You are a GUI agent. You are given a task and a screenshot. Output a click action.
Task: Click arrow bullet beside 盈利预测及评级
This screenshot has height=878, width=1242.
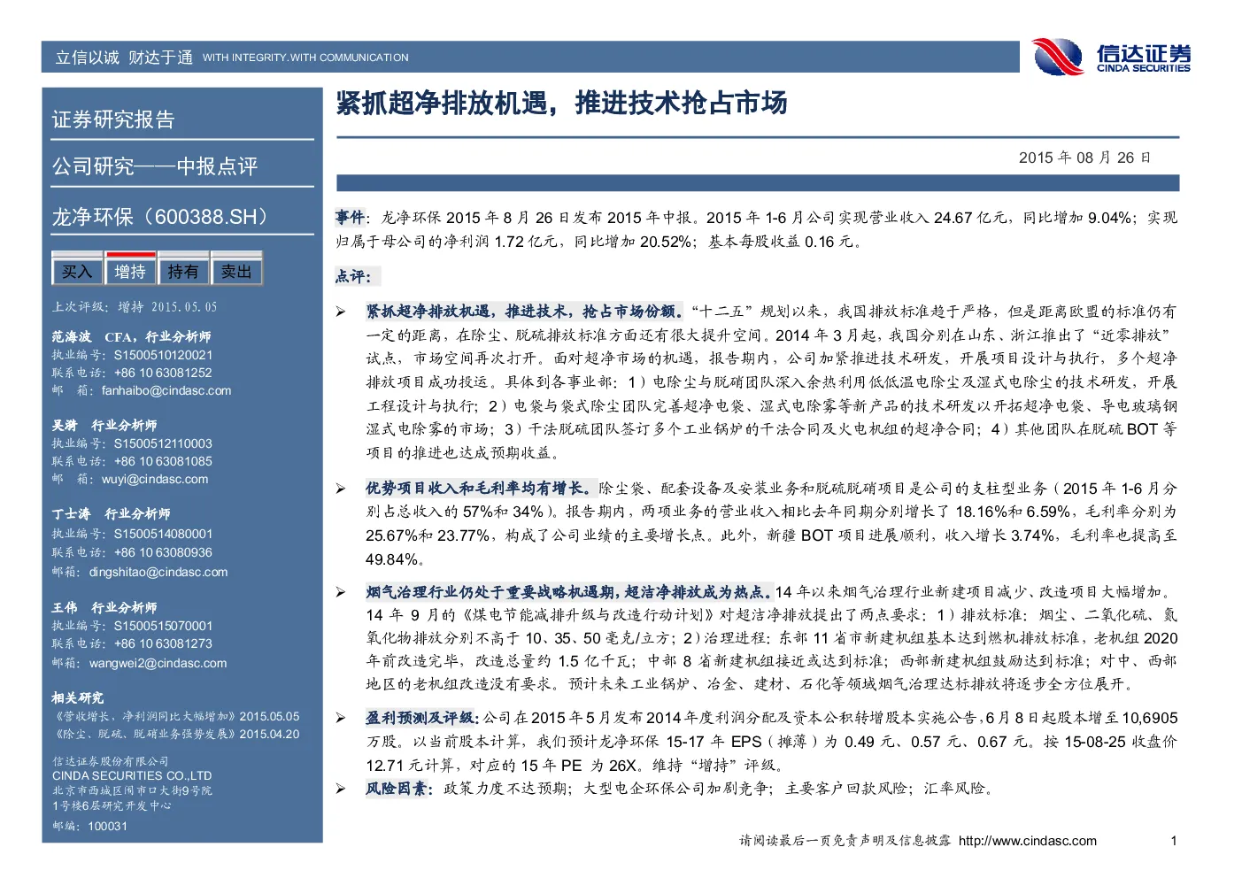tap(341, 718)
